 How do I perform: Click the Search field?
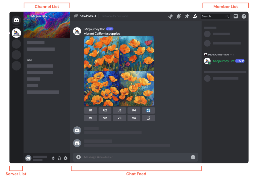click(213, 16)
